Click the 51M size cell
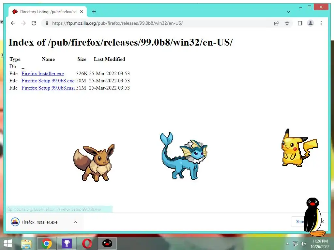334x250 pixels. [81, 88]
